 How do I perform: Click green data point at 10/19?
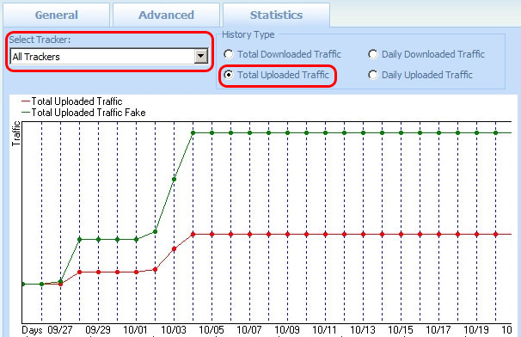(477, 133)
